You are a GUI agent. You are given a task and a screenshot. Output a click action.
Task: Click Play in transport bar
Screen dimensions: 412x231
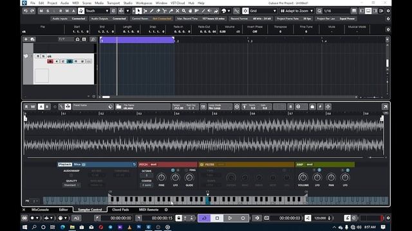[x=230, y=218]
